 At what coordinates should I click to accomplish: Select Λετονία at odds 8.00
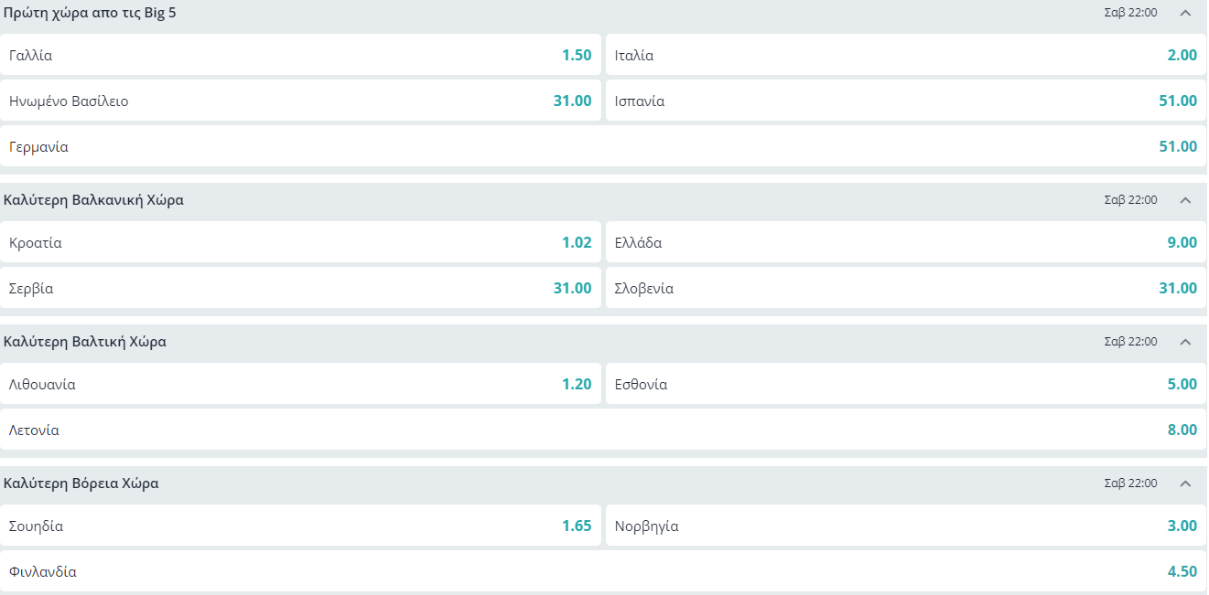click(x=603, y=430)
